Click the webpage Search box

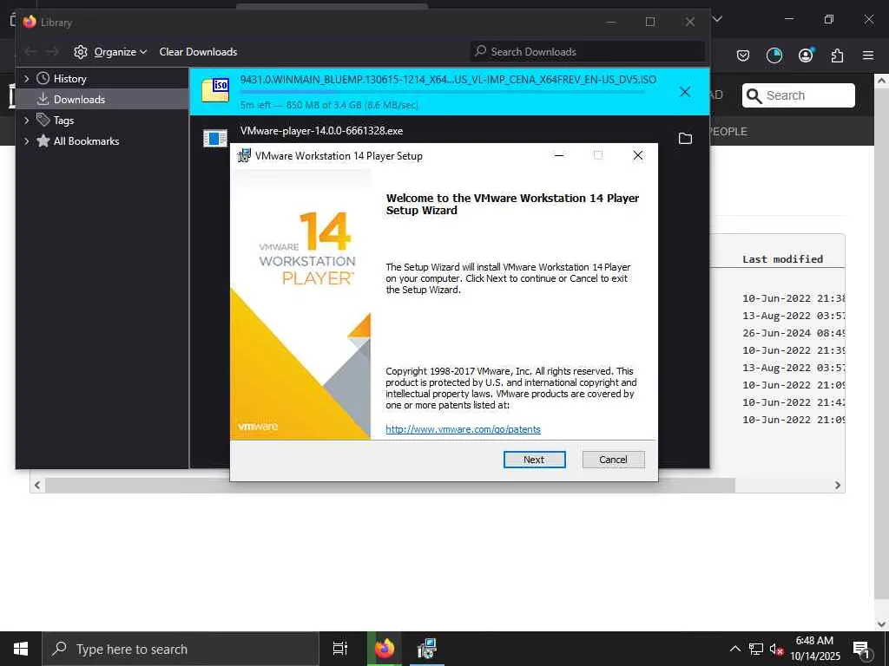click(x=799, y=95)
